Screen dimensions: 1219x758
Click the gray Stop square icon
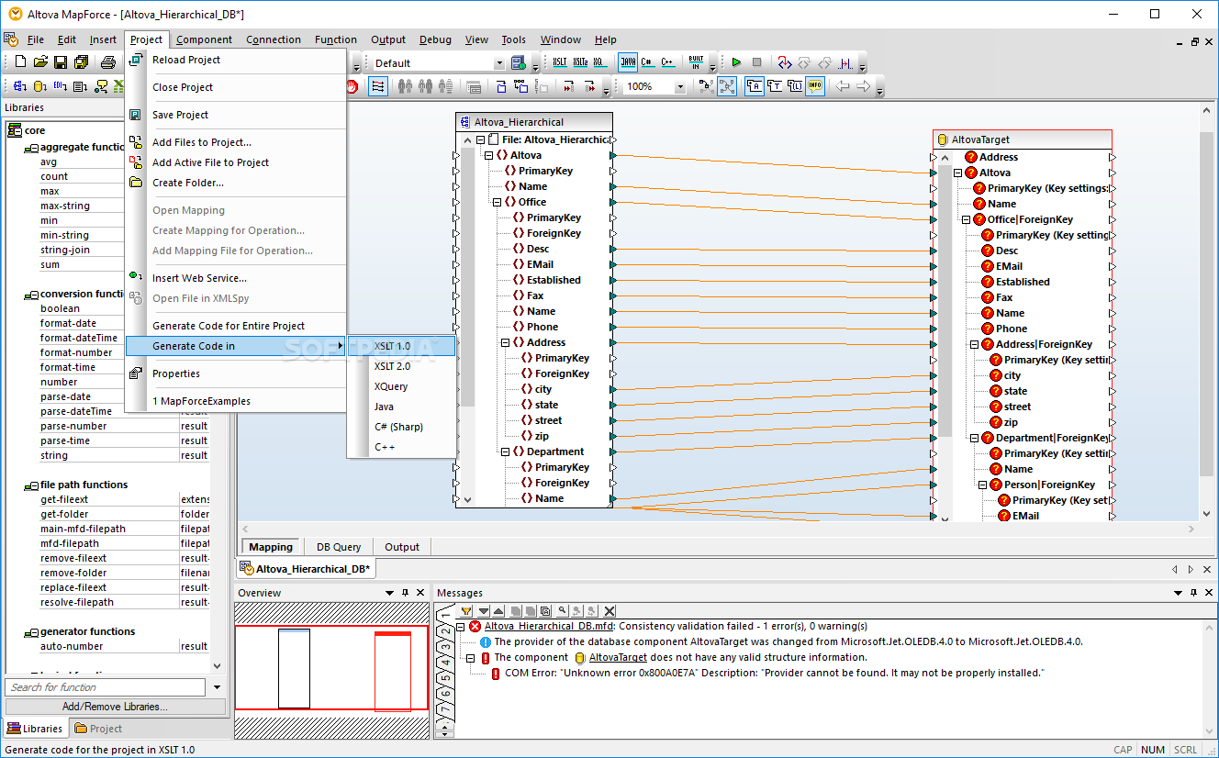756,62
